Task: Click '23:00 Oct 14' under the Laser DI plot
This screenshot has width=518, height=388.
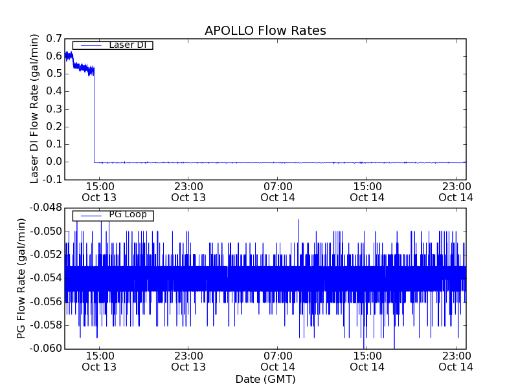Action: pos(456,192)
